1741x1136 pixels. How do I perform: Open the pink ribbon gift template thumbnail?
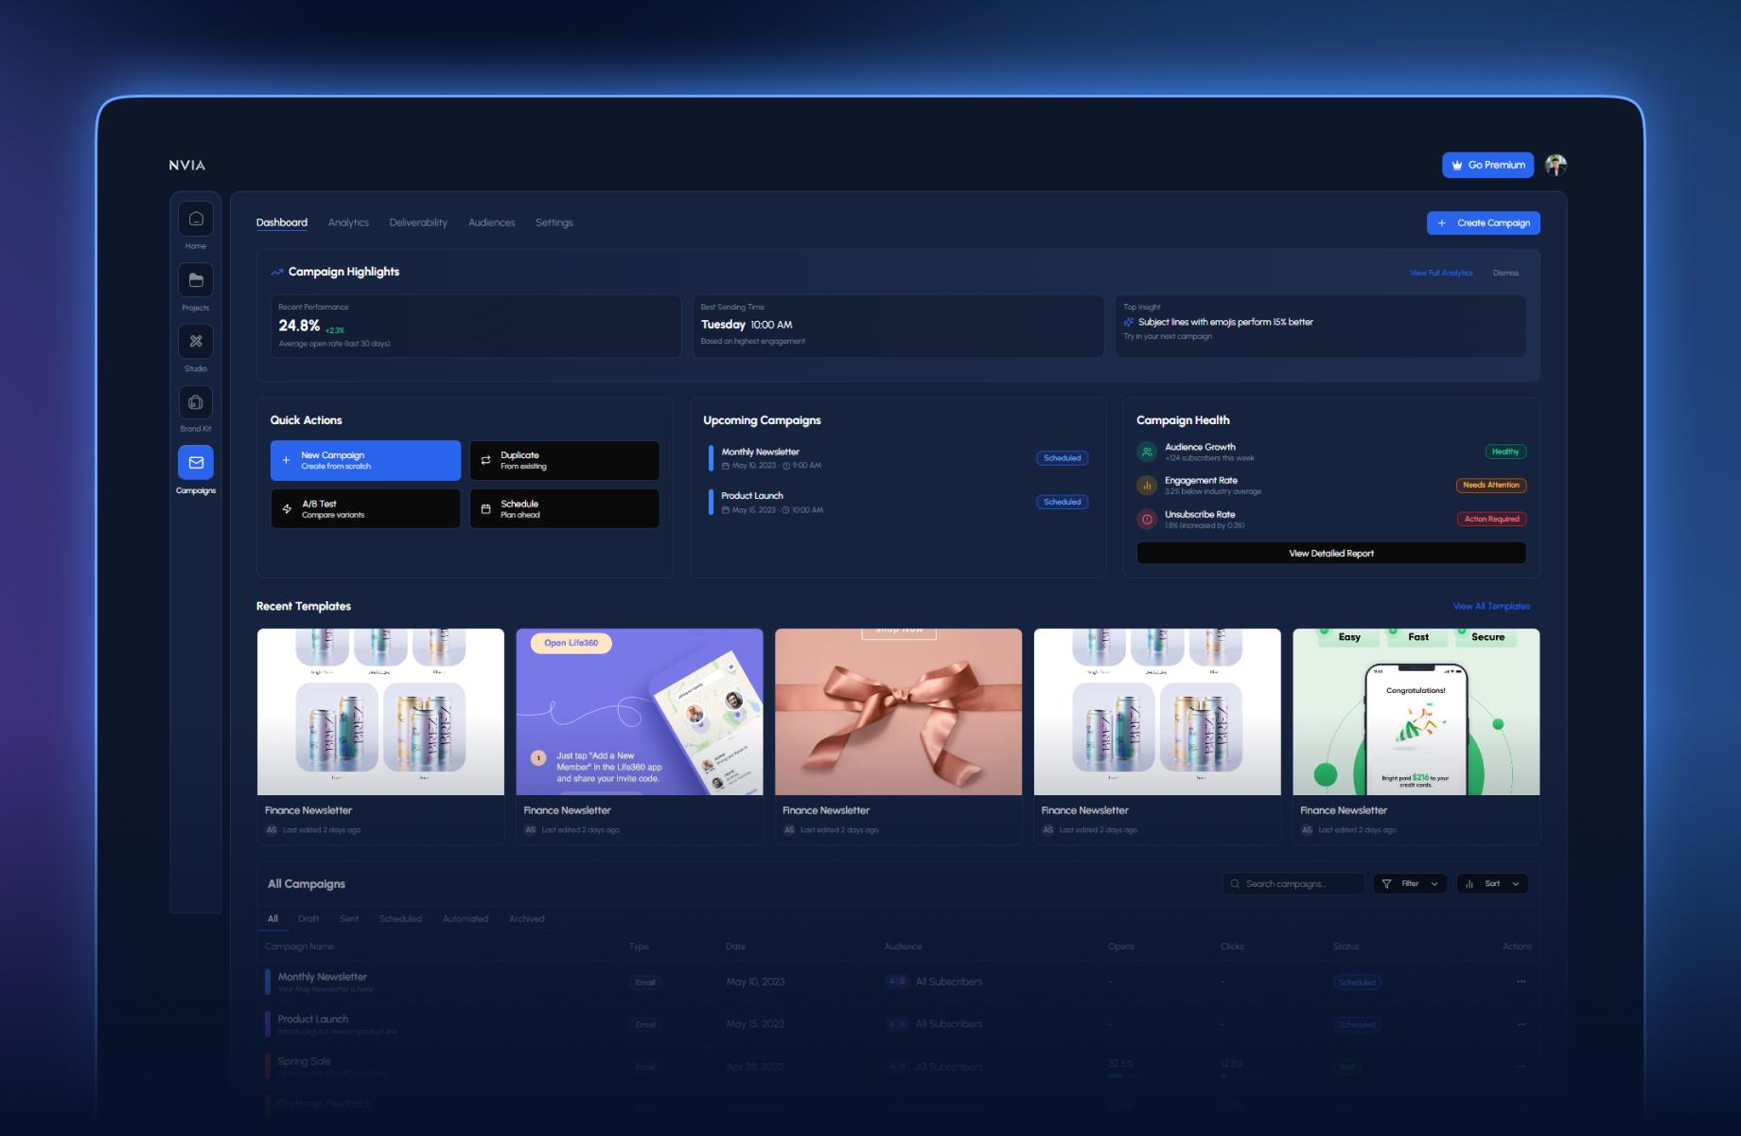(x=898, y=712)
